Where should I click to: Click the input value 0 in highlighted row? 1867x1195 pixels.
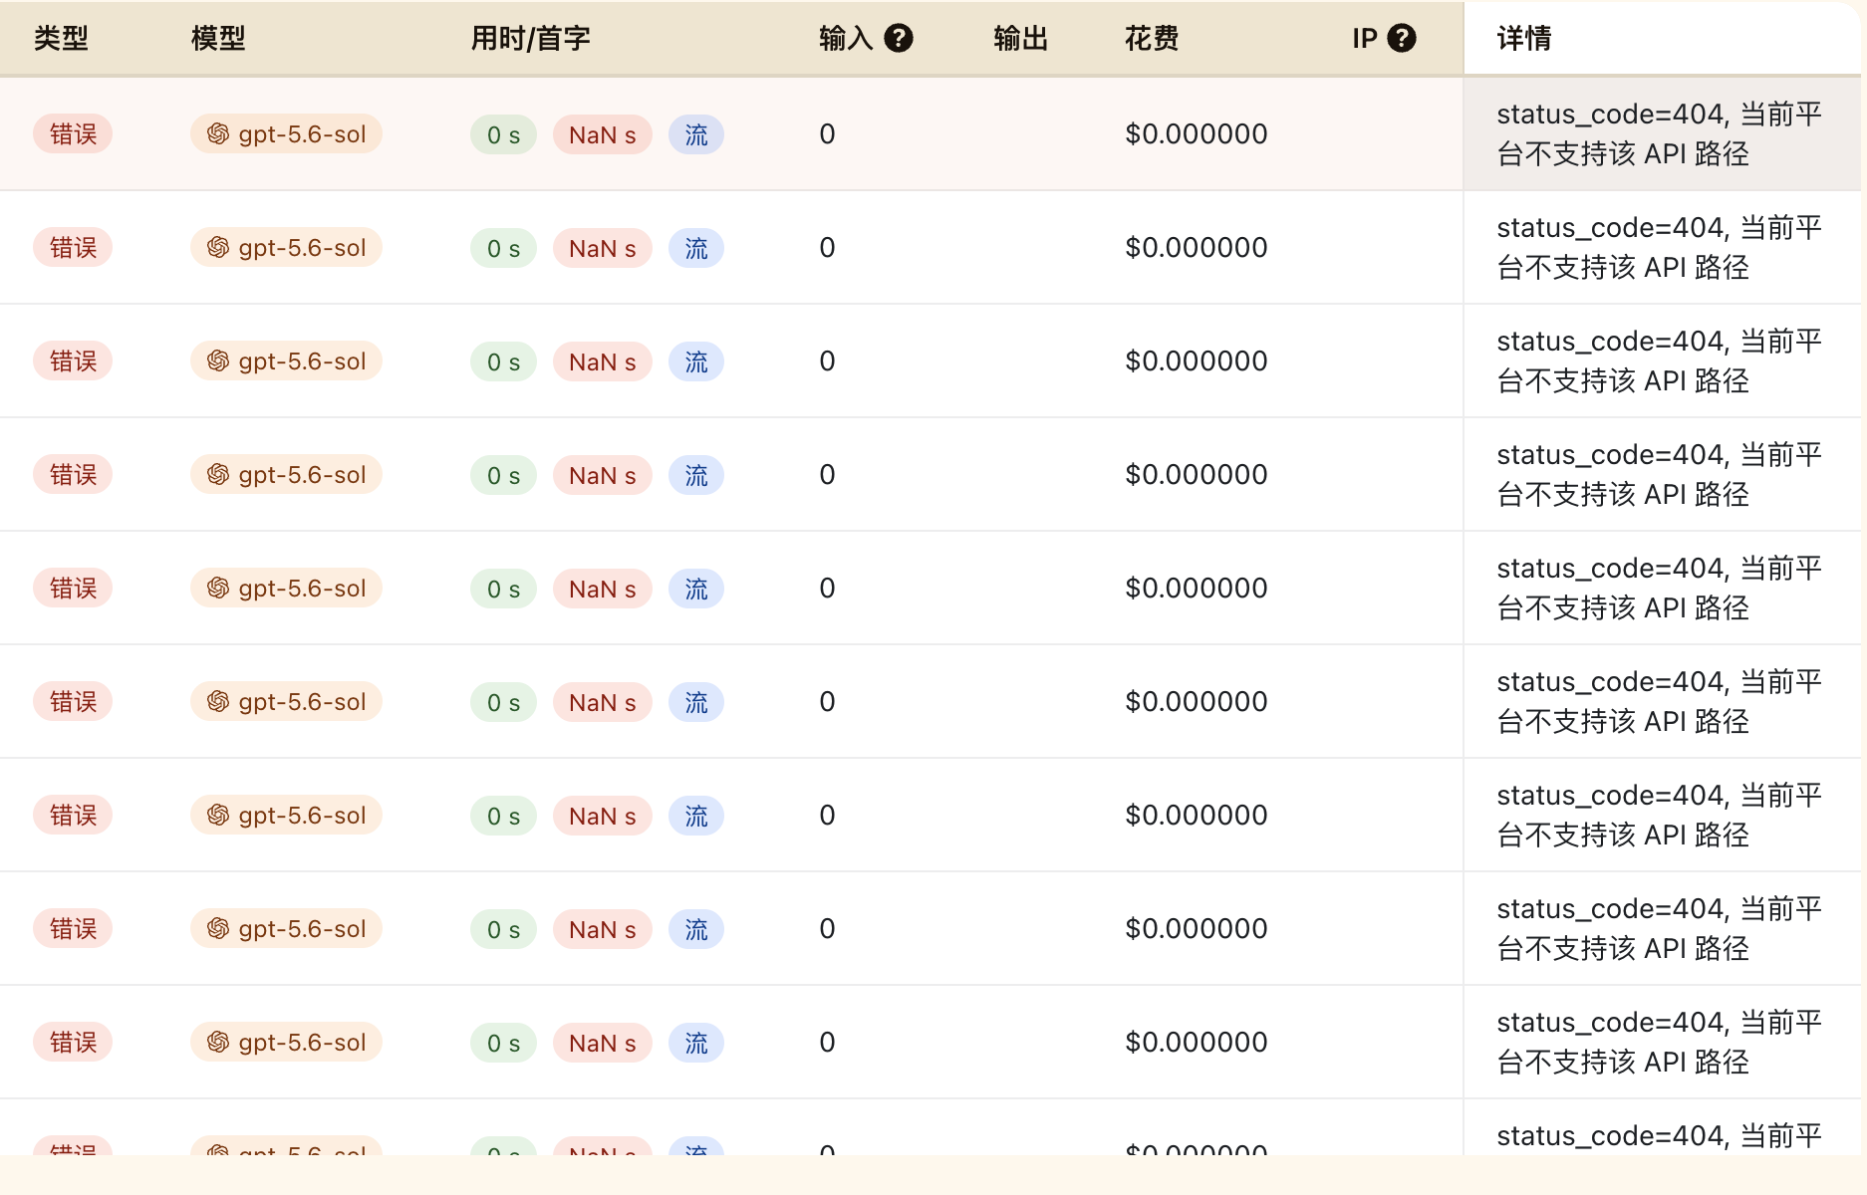click(x=827, y=133)
